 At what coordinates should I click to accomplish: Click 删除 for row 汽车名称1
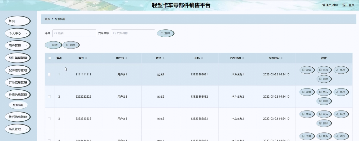(x=324, y=79)
